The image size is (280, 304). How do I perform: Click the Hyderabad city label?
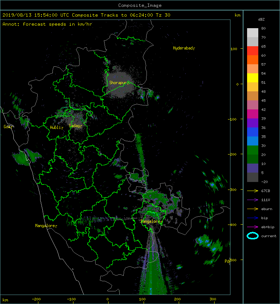pyautogui.click(x=184, y=48)
